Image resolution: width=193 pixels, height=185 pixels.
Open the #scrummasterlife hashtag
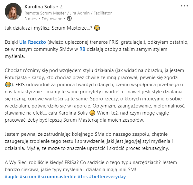coord(57,177)
